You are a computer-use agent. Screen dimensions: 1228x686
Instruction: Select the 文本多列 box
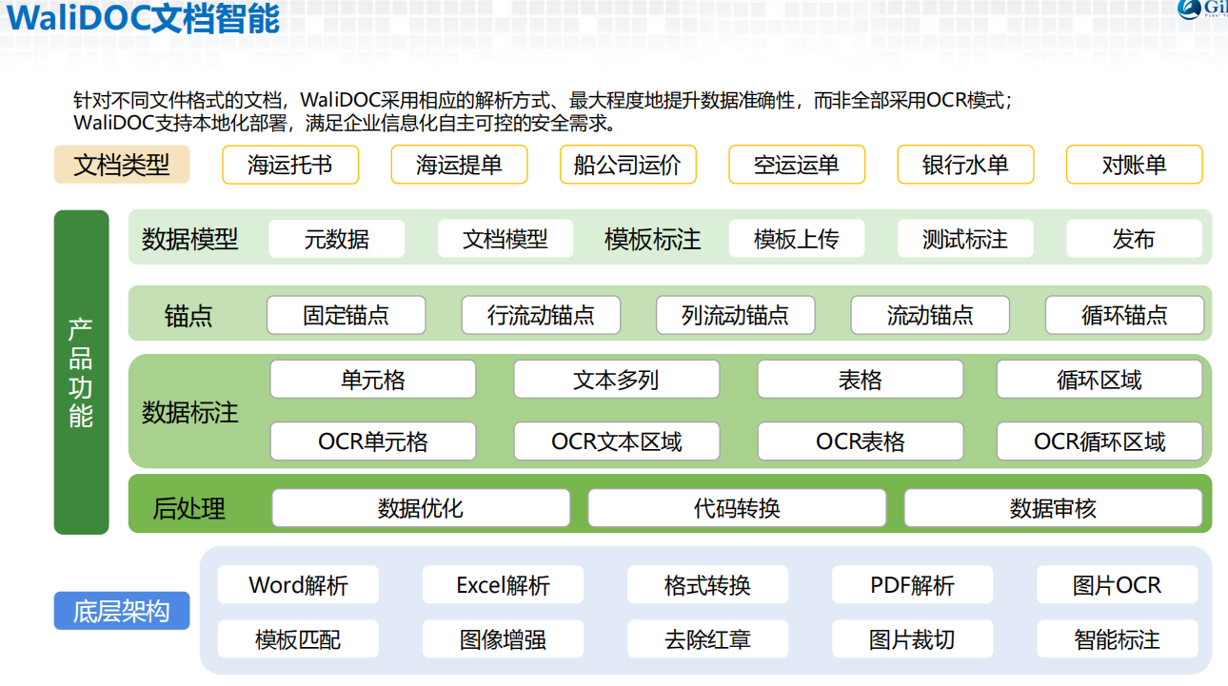[617, 380]
